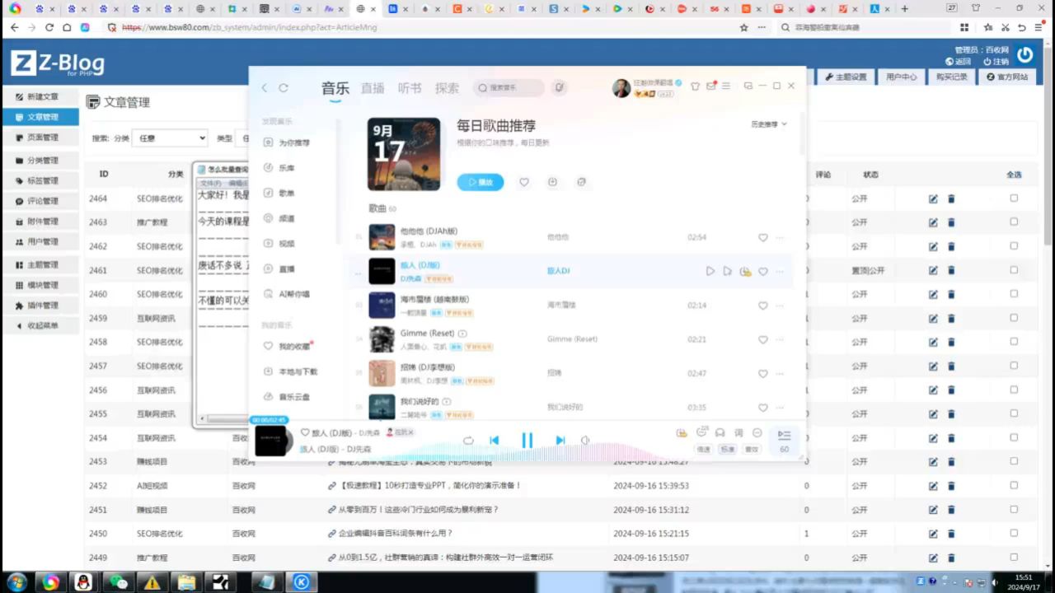Viewport: 1055px width, 593px height.
Task: Click the 购买记录 button in Z-Blog header
Action: pos(952,77)
